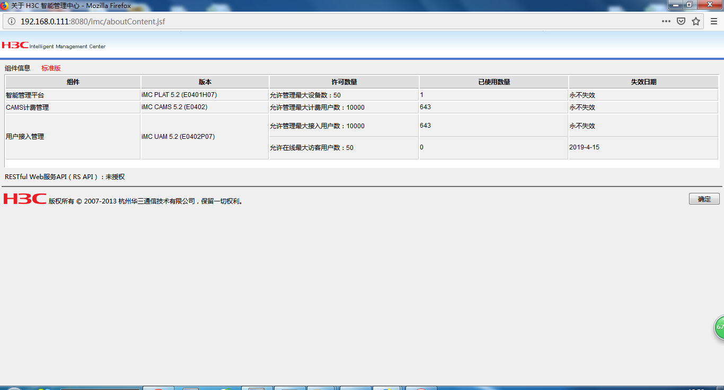Select the 用户接入管理 component cell
724x390 pixels.
(73, 137)
